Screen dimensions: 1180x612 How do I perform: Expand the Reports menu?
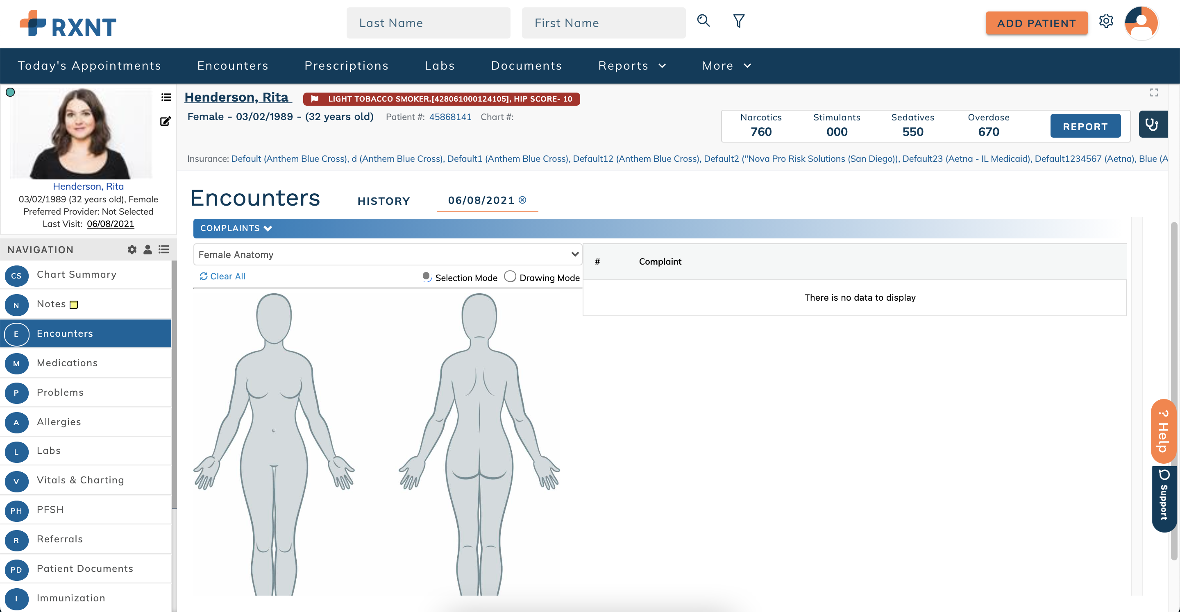pyautogui.click(x=632, y=66)
